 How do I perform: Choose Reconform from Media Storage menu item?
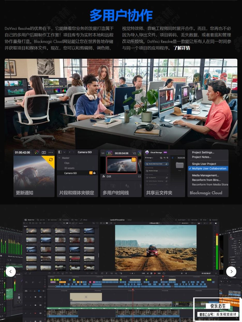[210, 184]
